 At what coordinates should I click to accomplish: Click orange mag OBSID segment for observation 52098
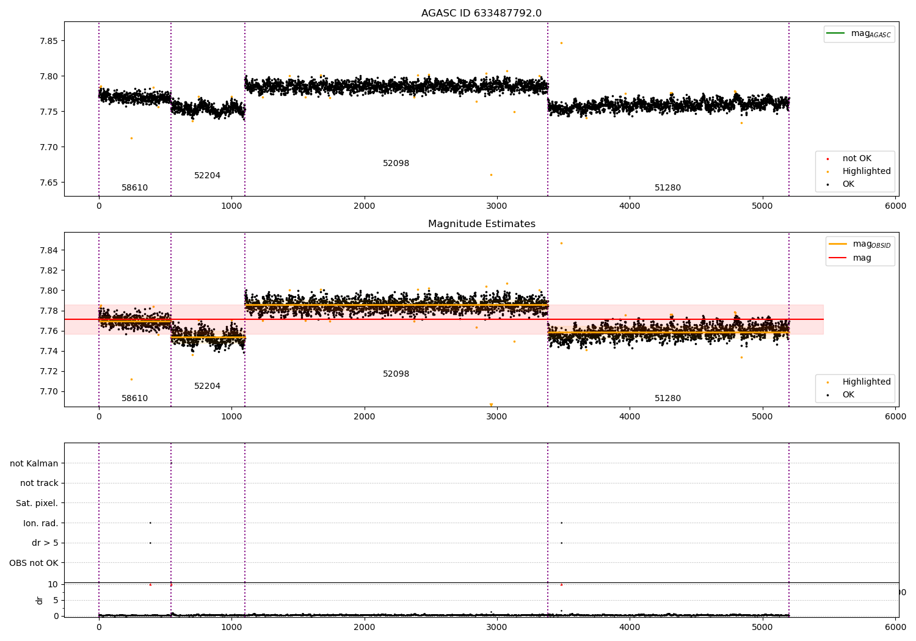(x=396, y=305)
